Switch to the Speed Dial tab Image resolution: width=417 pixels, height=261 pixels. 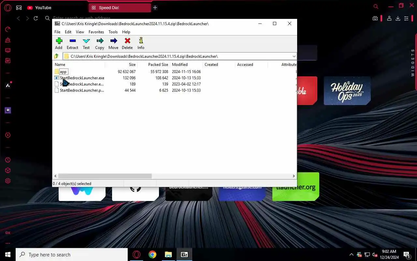119,8
